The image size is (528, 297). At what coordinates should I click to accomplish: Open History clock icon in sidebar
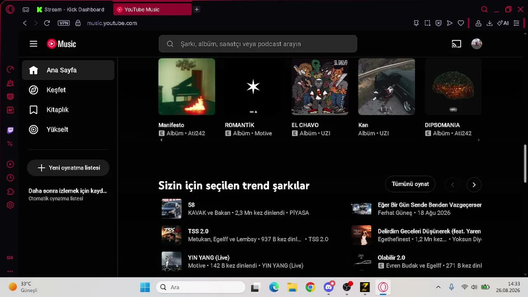click(x=10, y=178)
